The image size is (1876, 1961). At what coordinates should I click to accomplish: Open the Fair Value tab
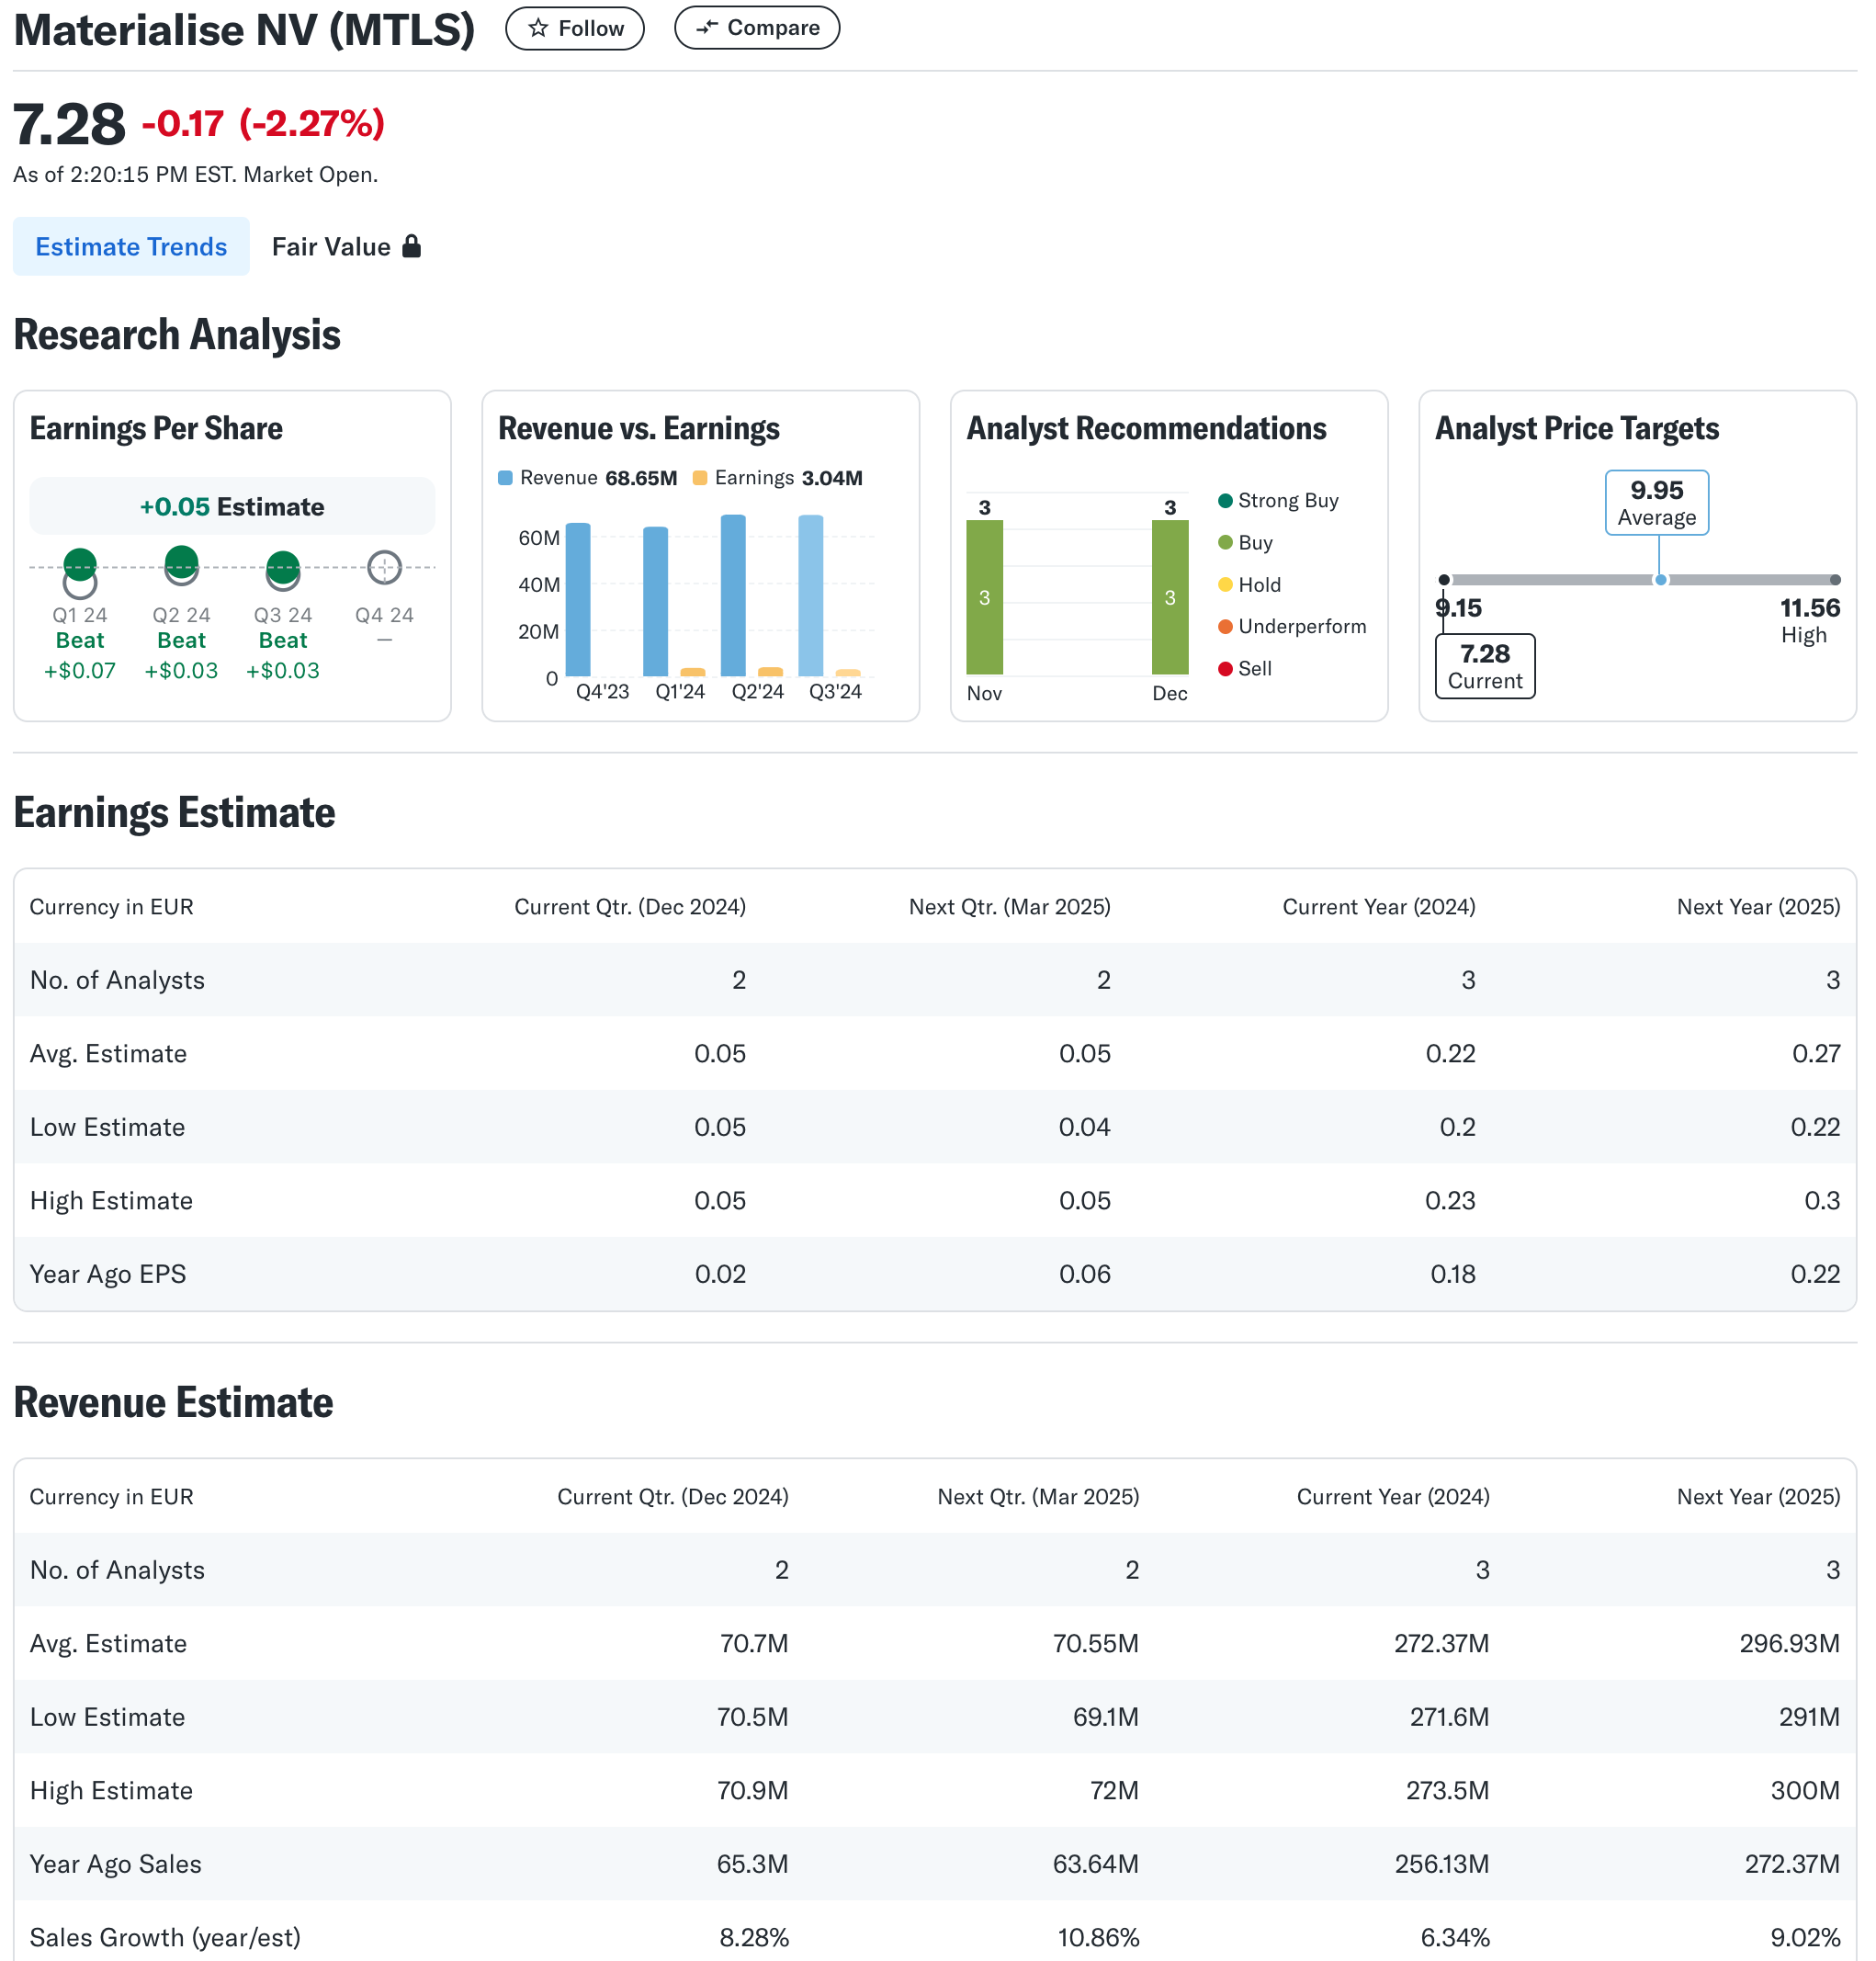(331, 246)
